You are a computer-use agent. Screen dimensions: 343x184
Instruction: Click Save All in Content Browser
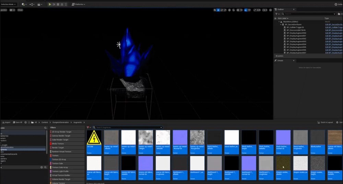click(x=17, y=123)
